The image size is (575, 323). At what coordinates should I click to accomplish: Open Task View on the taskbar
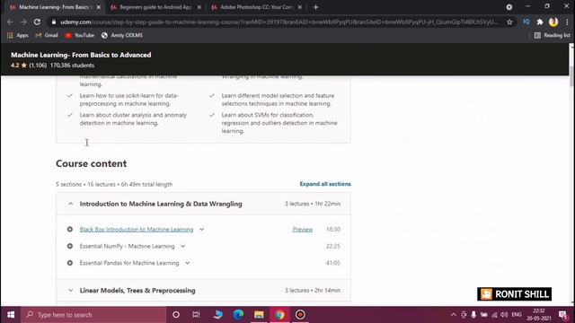196,315
